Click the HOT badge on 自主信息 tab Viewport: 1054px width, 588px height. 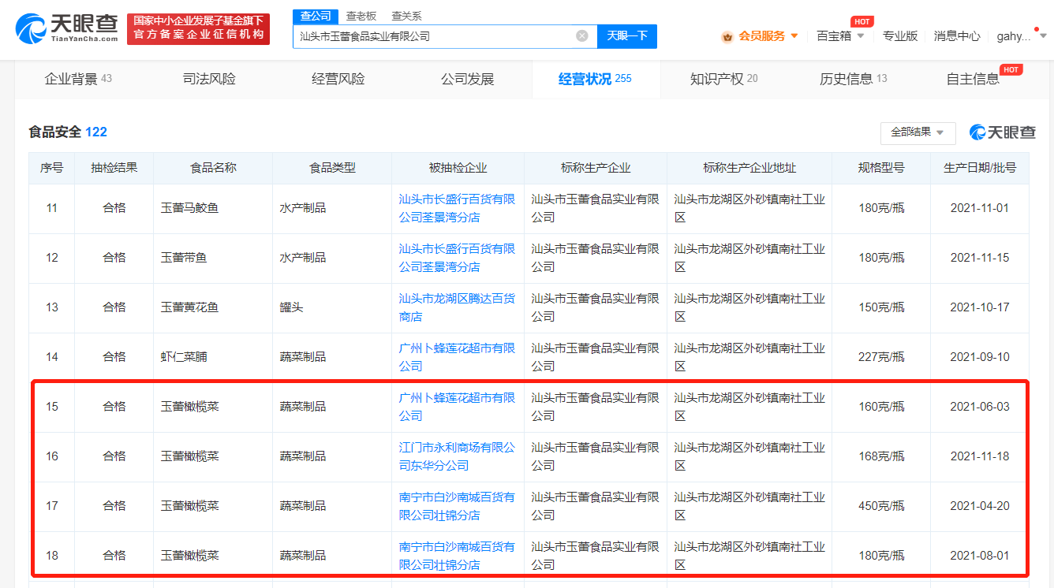coord(1011,70)
